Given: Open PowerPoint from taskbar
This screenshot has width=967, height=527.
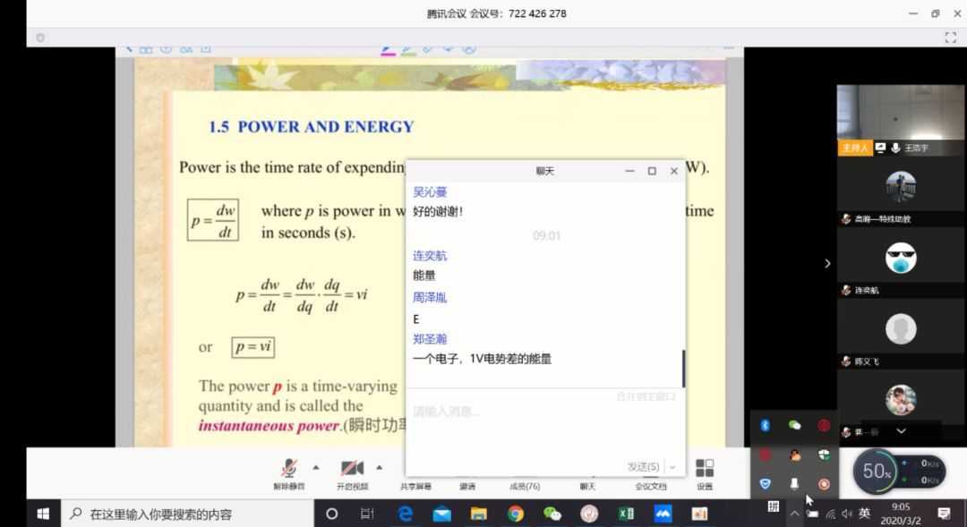Looking at the screenshot, I should coord(699,514).
